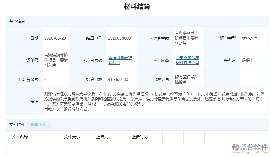Click the 上传时间 column header
Image resolution: width=271 pixels, height=157 pixels.
tap(140, 137)
